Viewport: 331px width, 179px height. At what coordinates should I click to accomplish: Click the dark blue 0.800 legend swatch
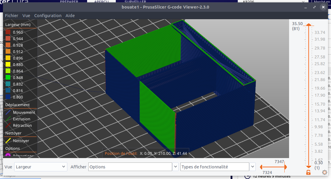8,97
